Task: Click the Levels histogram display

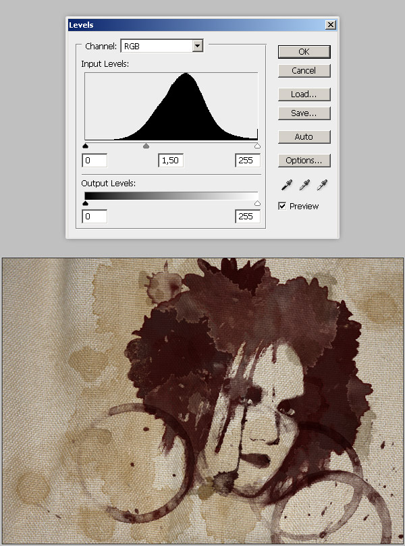Action: (x=171, y=106)
